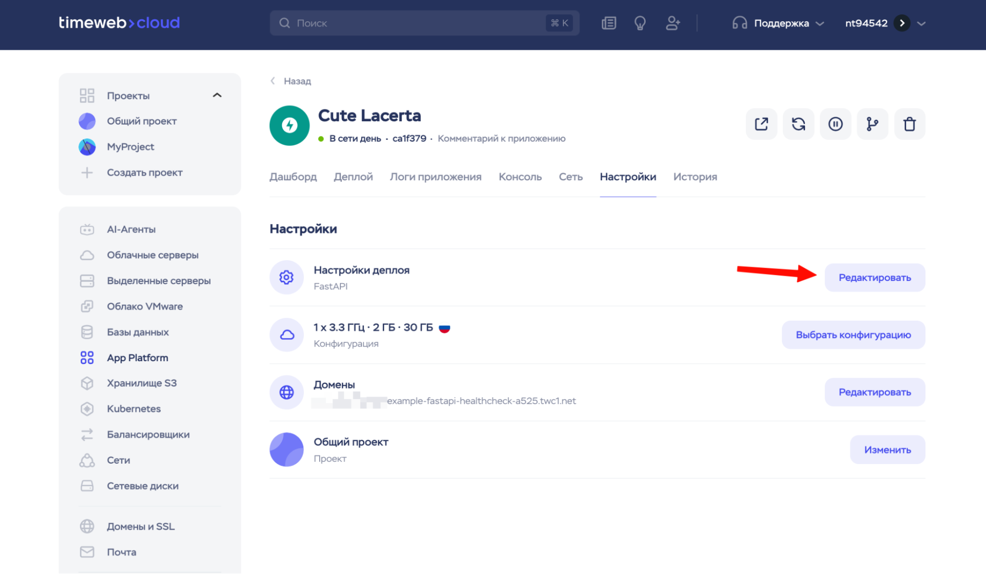Open application in new window icon
986x574 pixels.
pyautogui.click(x=761, y=124)
